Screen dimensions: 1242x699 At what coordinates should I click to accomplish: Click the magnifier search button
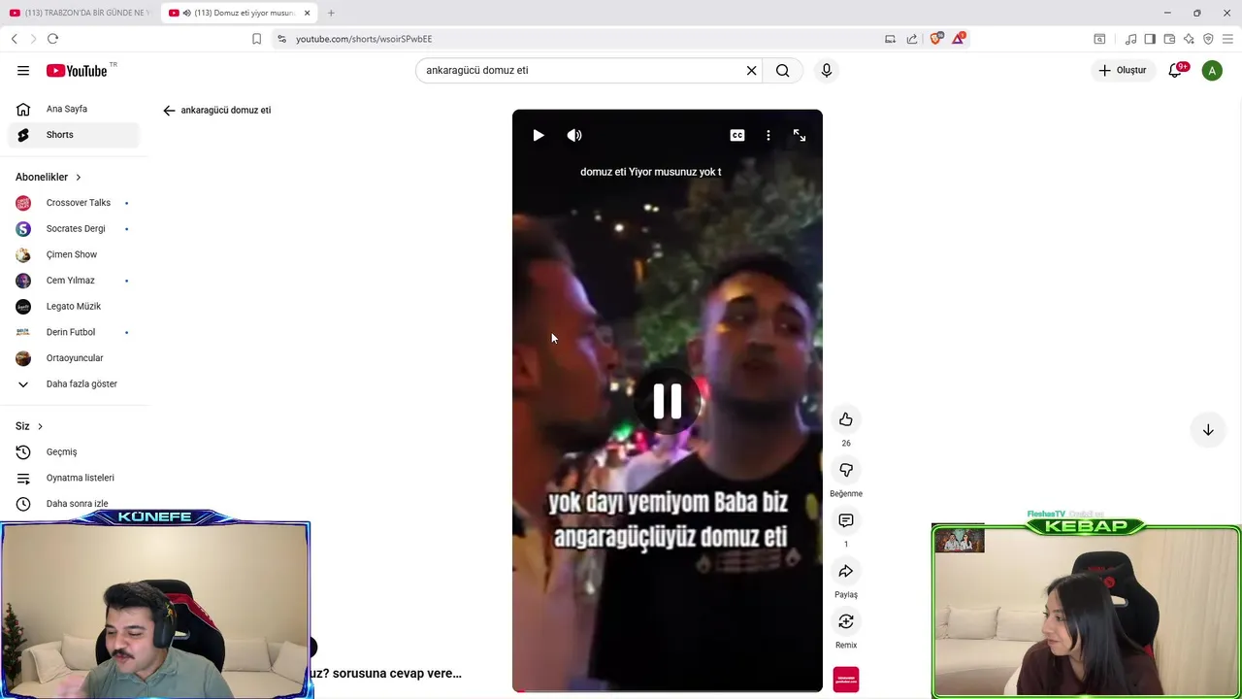pyautogui.click(x=782, y=70)
